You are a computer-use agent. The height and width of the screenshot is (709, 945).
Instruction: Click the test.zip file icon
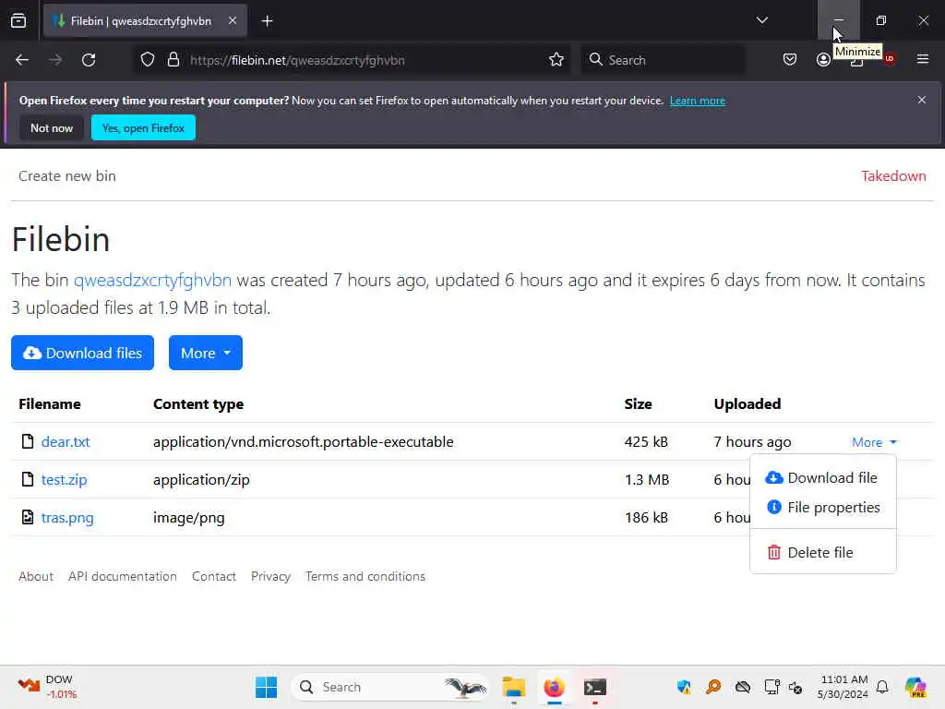(x=27, y=479)
